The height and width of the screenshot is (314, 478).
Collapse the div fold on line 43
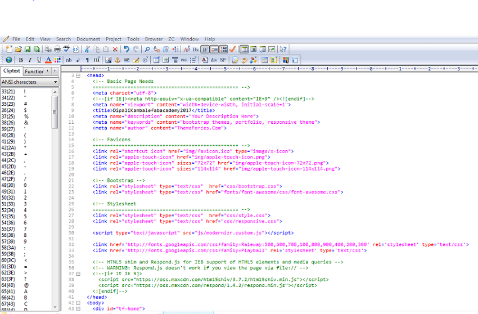[x=78, y=309]
